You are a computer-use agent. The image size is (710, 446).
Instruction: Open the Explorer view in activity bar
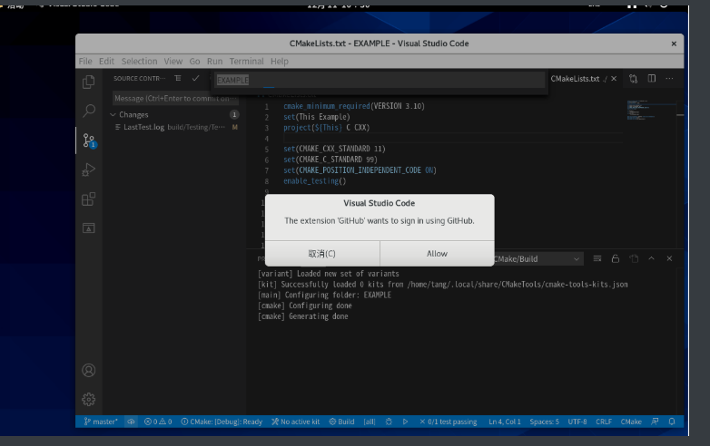pyautogui.click(x=89, y=82)
